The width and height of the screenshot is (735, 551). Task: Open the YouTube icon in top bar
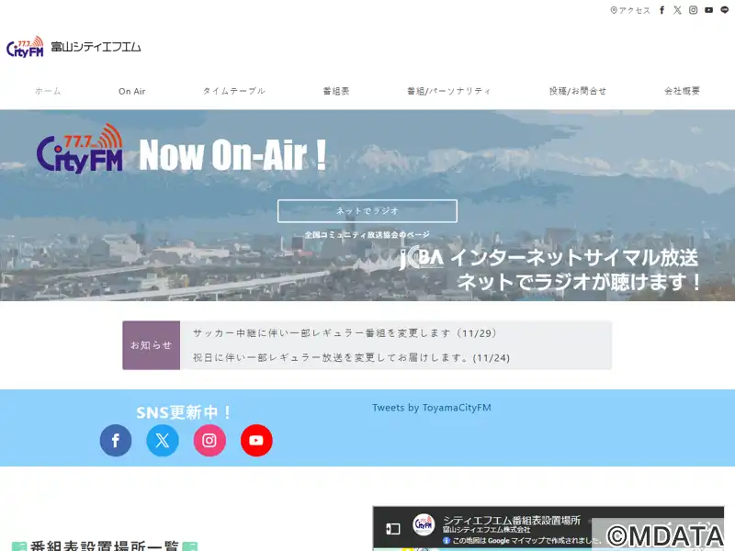tap(708, 10)
